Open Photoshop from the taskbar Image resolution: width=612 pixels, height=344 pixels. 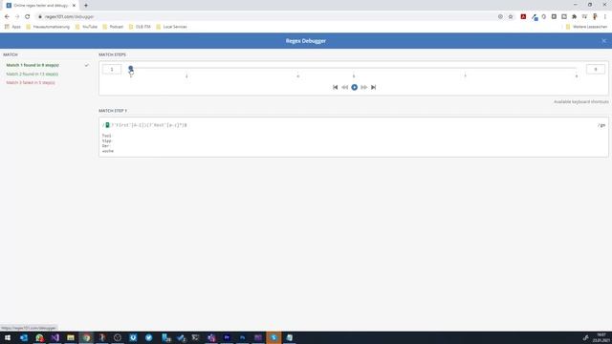point(242,337)
